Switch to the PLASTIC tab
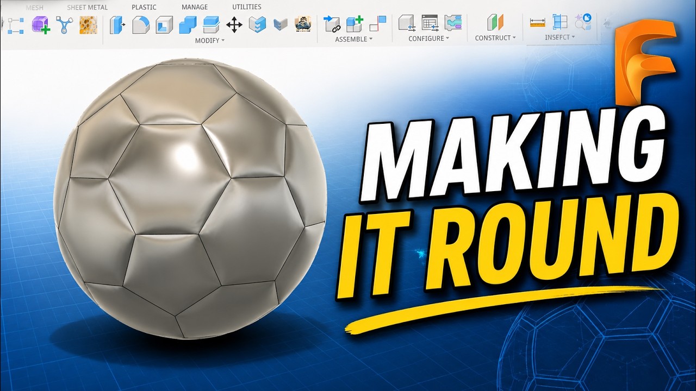This screenshot has height=391, width=696. [144, 7]
